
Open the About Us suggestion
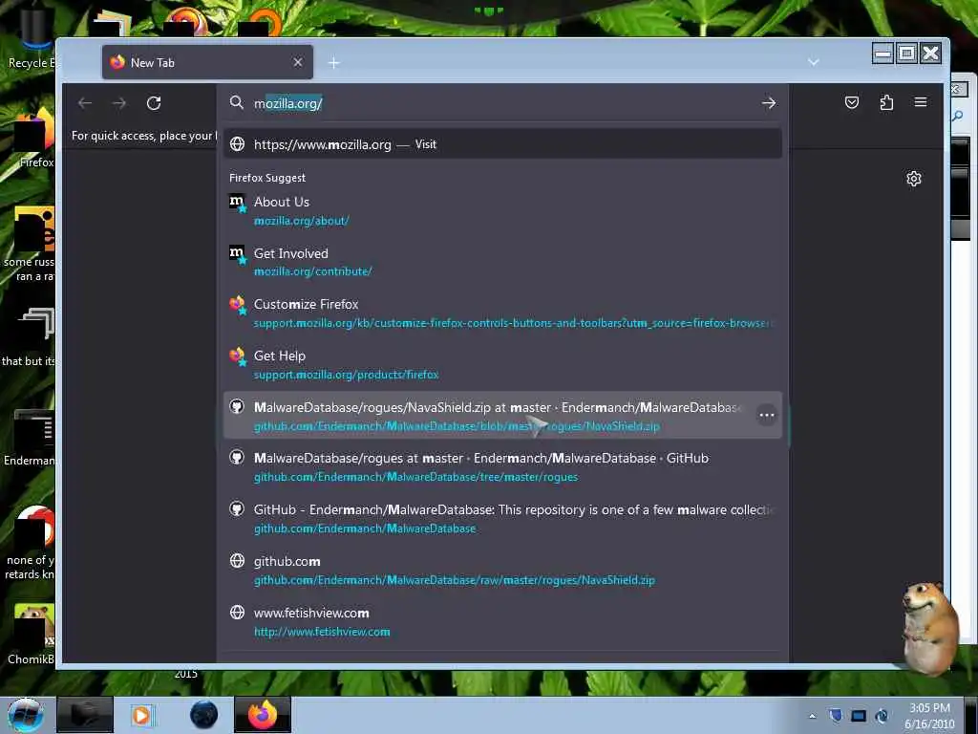pyautogui.click(x=502, y=211)
